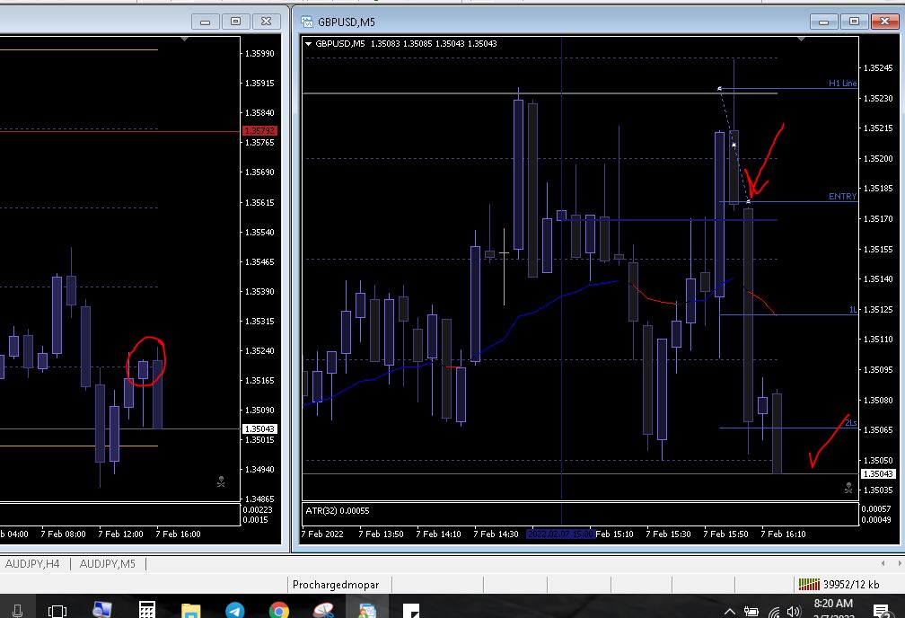Switch to the AUDJPY,M5 chart tab
The height and width of the screenshot is (618, 905).
[x=108, y=564]
